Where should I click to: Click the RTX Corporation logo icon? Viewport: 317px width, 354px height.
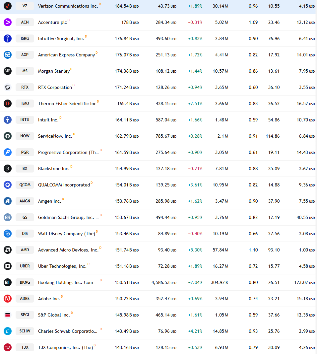[7, 87]
